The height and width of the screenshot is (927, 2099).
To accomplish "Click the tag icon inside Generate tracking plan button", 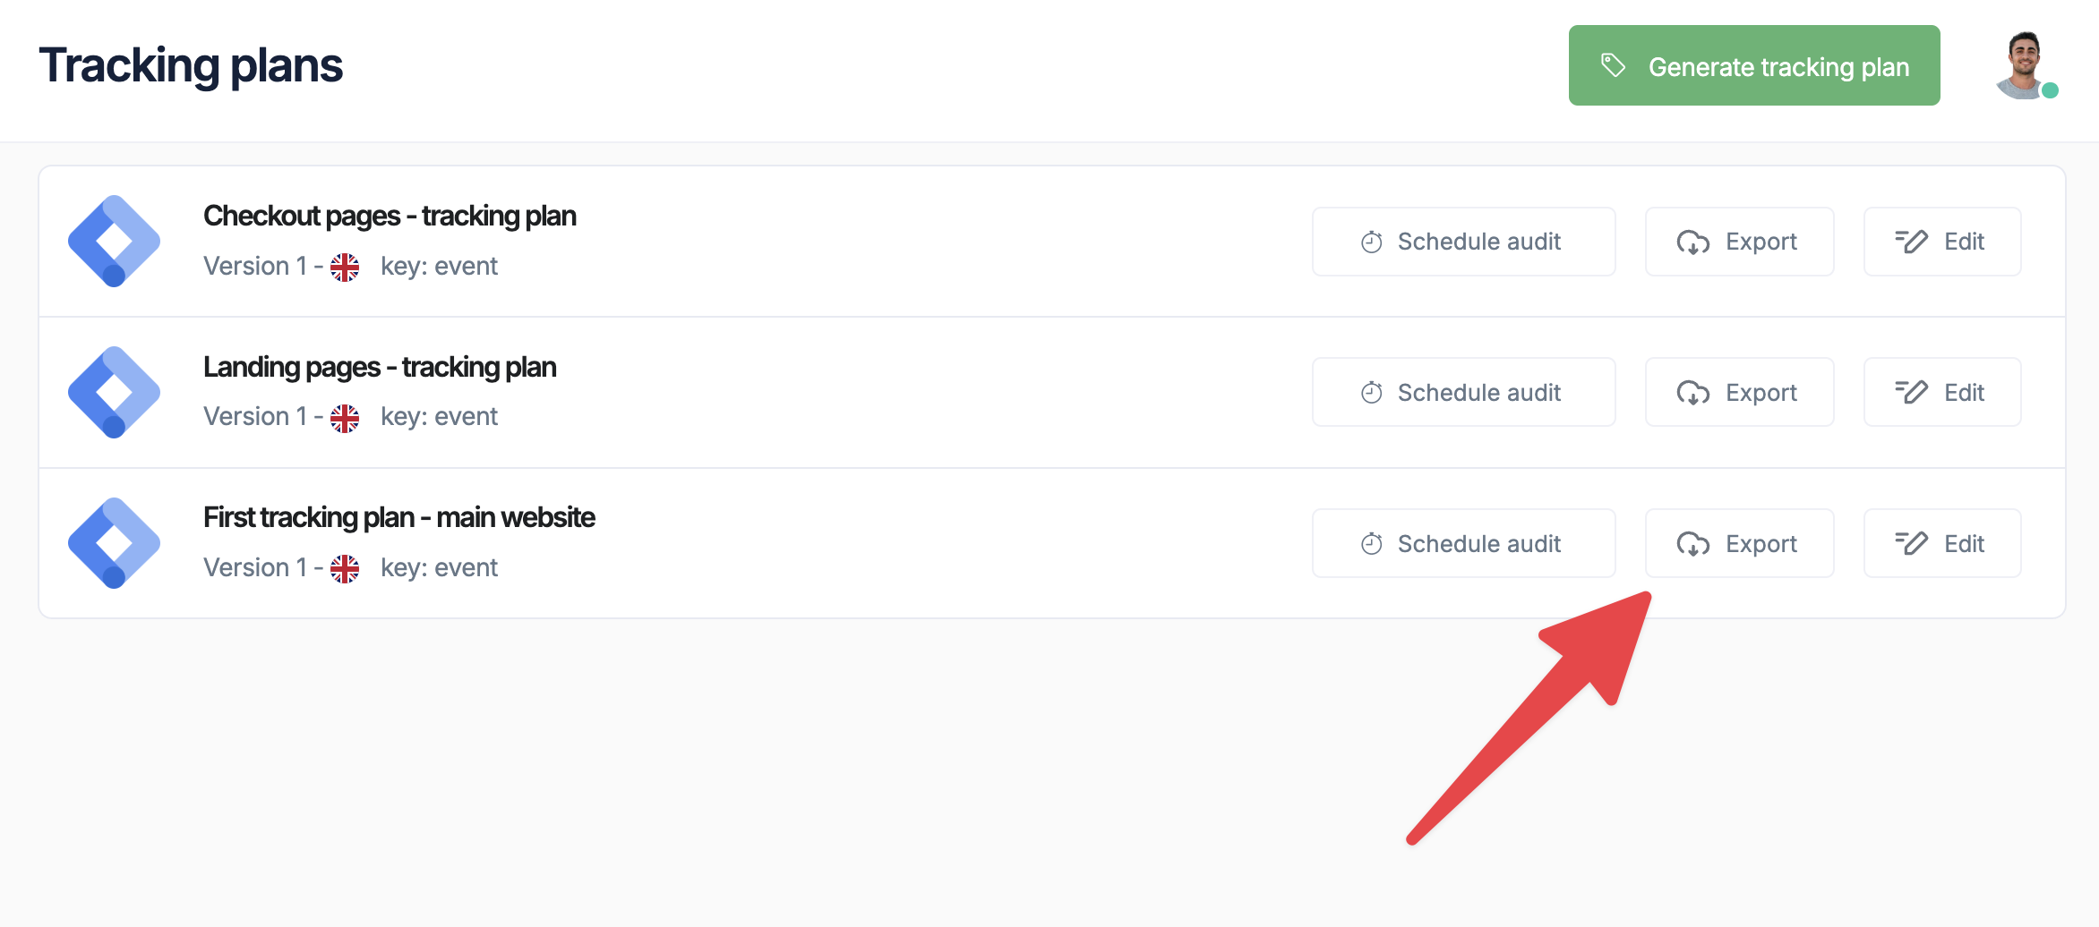I will coord(1612,64).
